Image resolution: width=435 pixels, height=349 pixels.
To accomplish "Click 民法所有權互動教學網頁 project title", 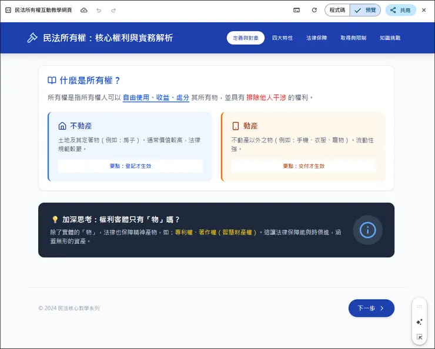I will click(x=43, y=10).
